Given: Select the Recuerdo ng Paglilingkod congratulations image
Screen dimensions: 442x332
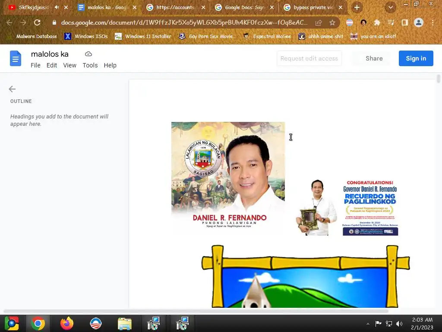Looking at the screenshot, I should [x=347, y=208].
